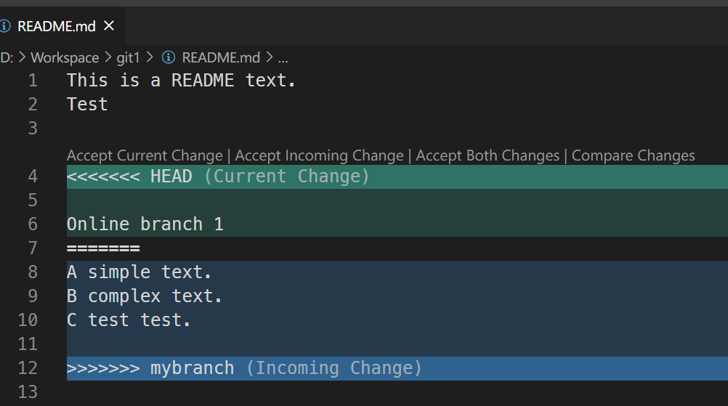Click line number 12 in the gutter

tap(28, 368)
